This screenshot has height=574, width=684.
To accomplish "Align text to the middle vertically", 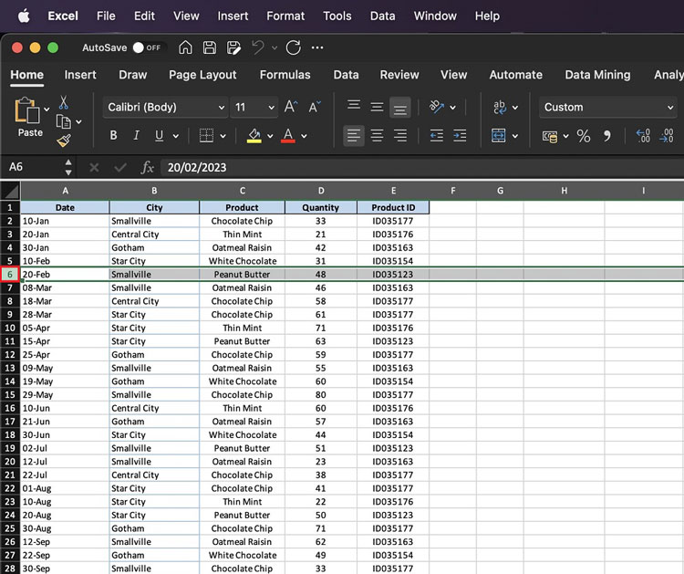I will (377, 107).
